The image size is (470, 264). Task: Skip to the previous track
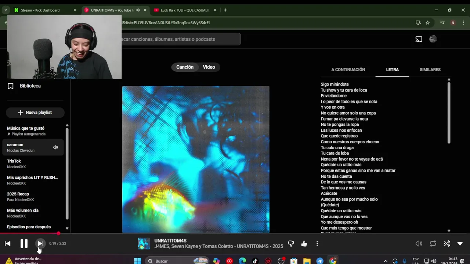[x=8, y=243]
